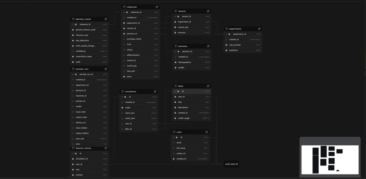Select the extra column in responses
This screenshot has height=179, width=366.
pyautogui.click(x=140, y=76)
